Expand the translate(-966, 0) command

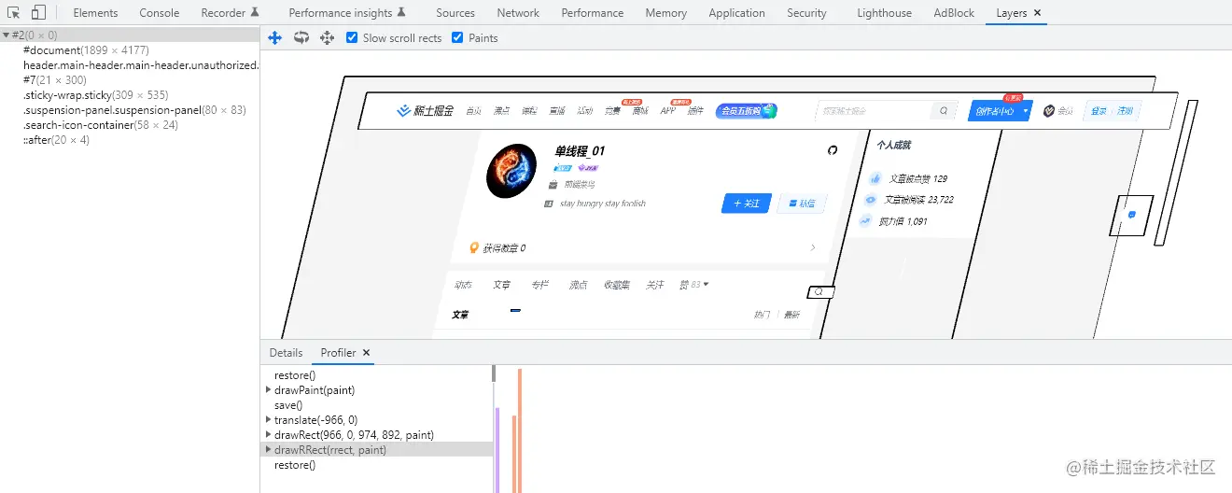(x=269, y=420)
